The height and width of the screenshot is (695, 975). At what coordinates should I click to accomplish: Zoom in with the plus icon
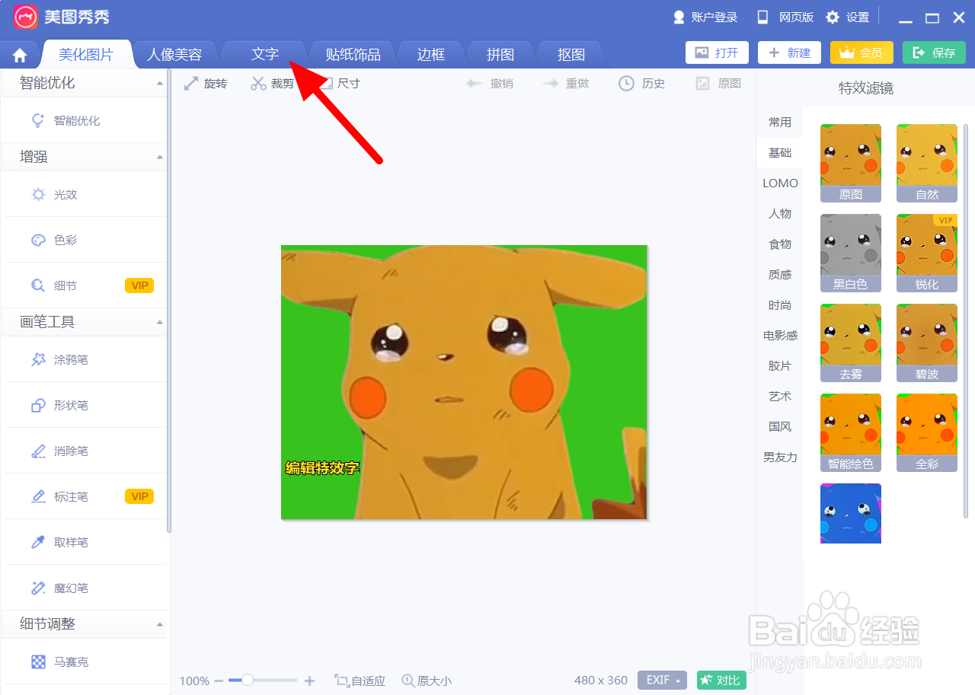coord(309,681)
